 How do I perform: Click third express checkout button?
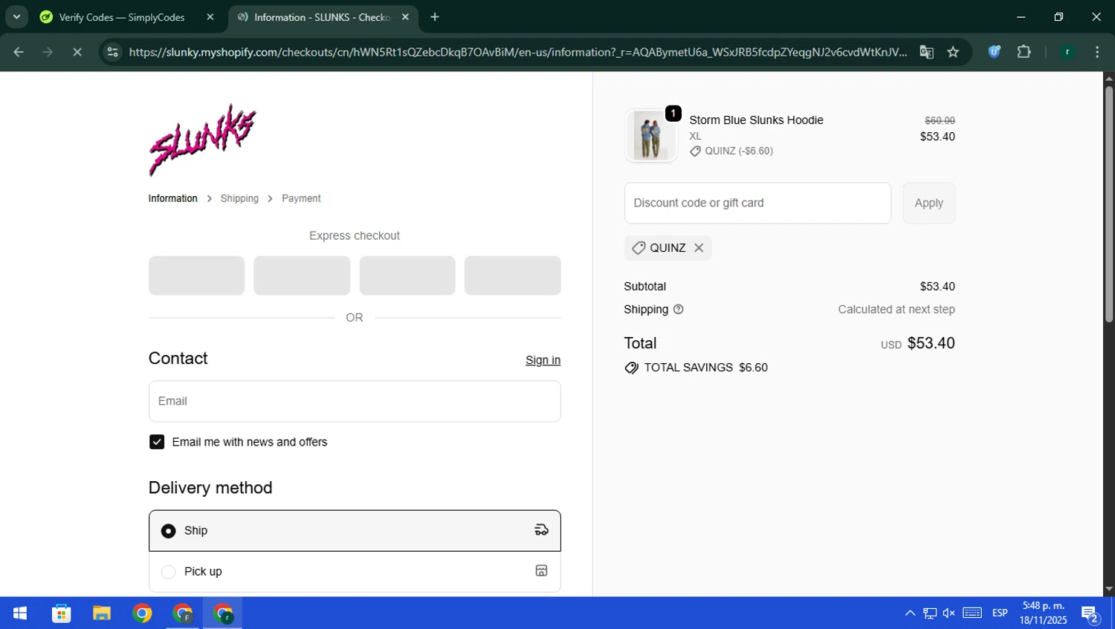407,276
